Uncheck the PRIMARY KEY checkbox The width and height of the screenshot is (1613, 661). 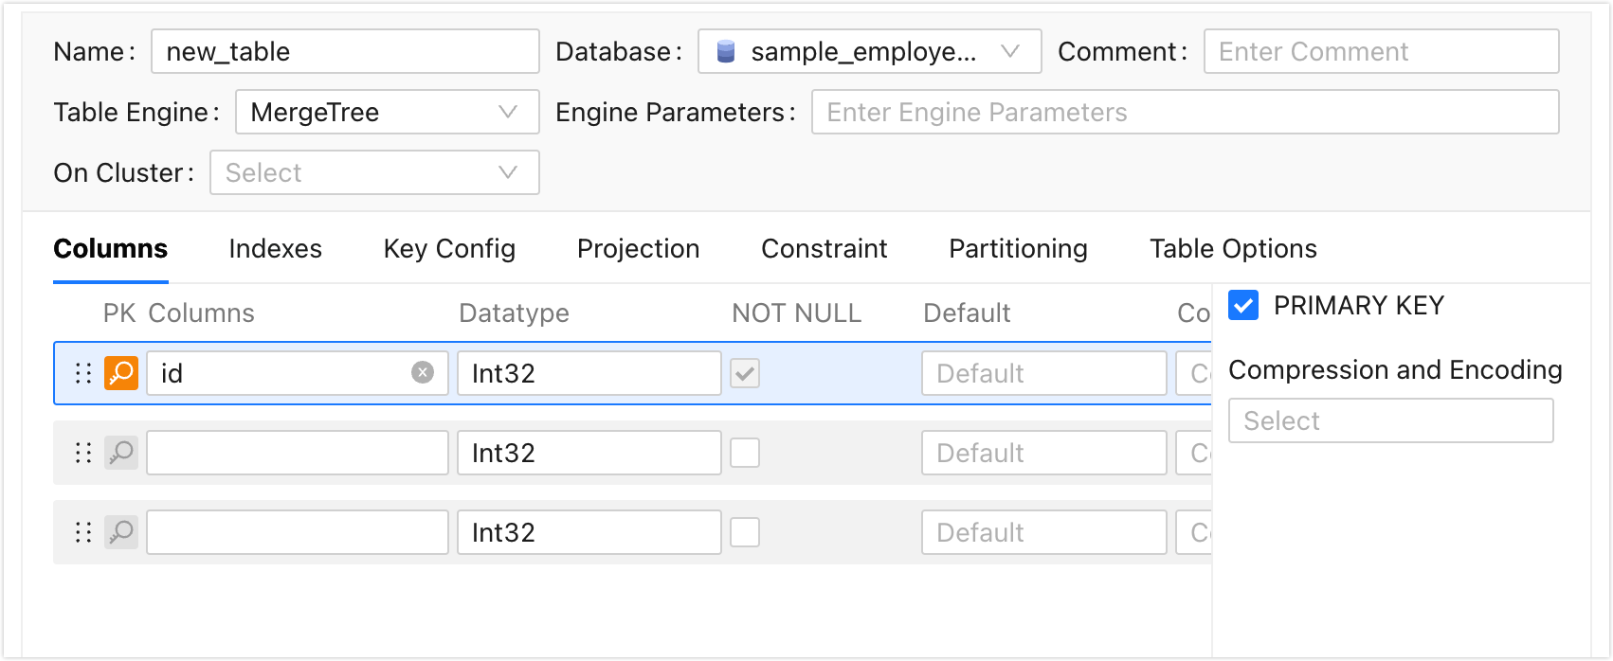click(x=1243, y=306)
